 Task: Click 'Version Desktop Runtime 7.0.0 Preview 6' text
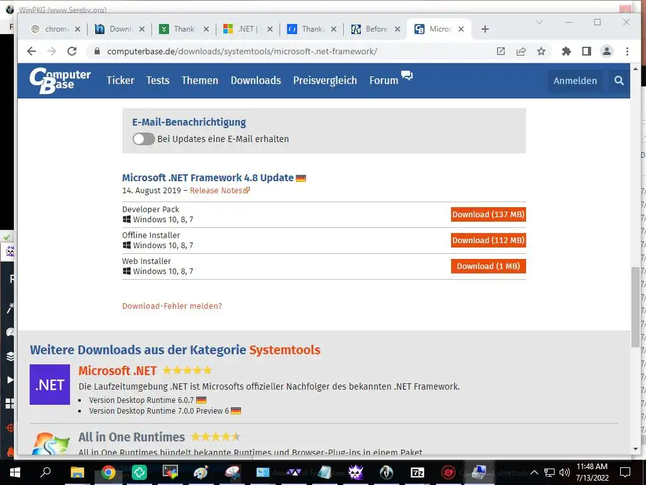tap(159, 410)
